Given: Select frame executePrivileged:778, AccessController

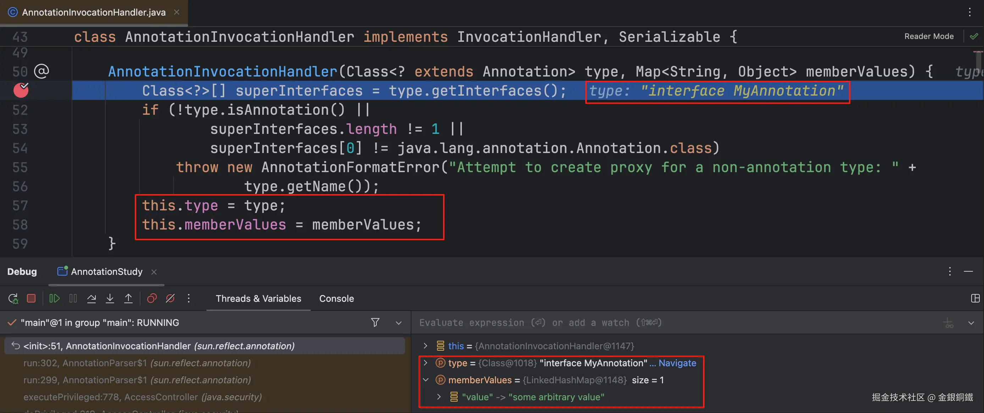Looking at the screenshot, I should [205, 397].
